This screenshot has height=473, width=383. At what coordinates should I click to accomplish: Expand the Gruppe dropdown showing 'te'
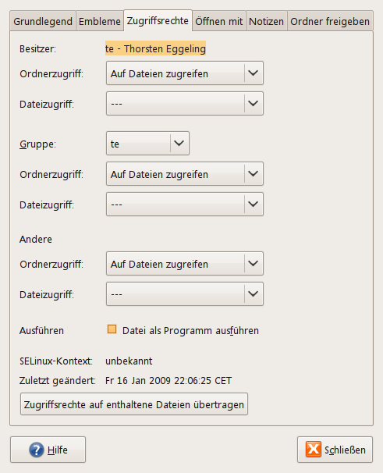point(147,144)
